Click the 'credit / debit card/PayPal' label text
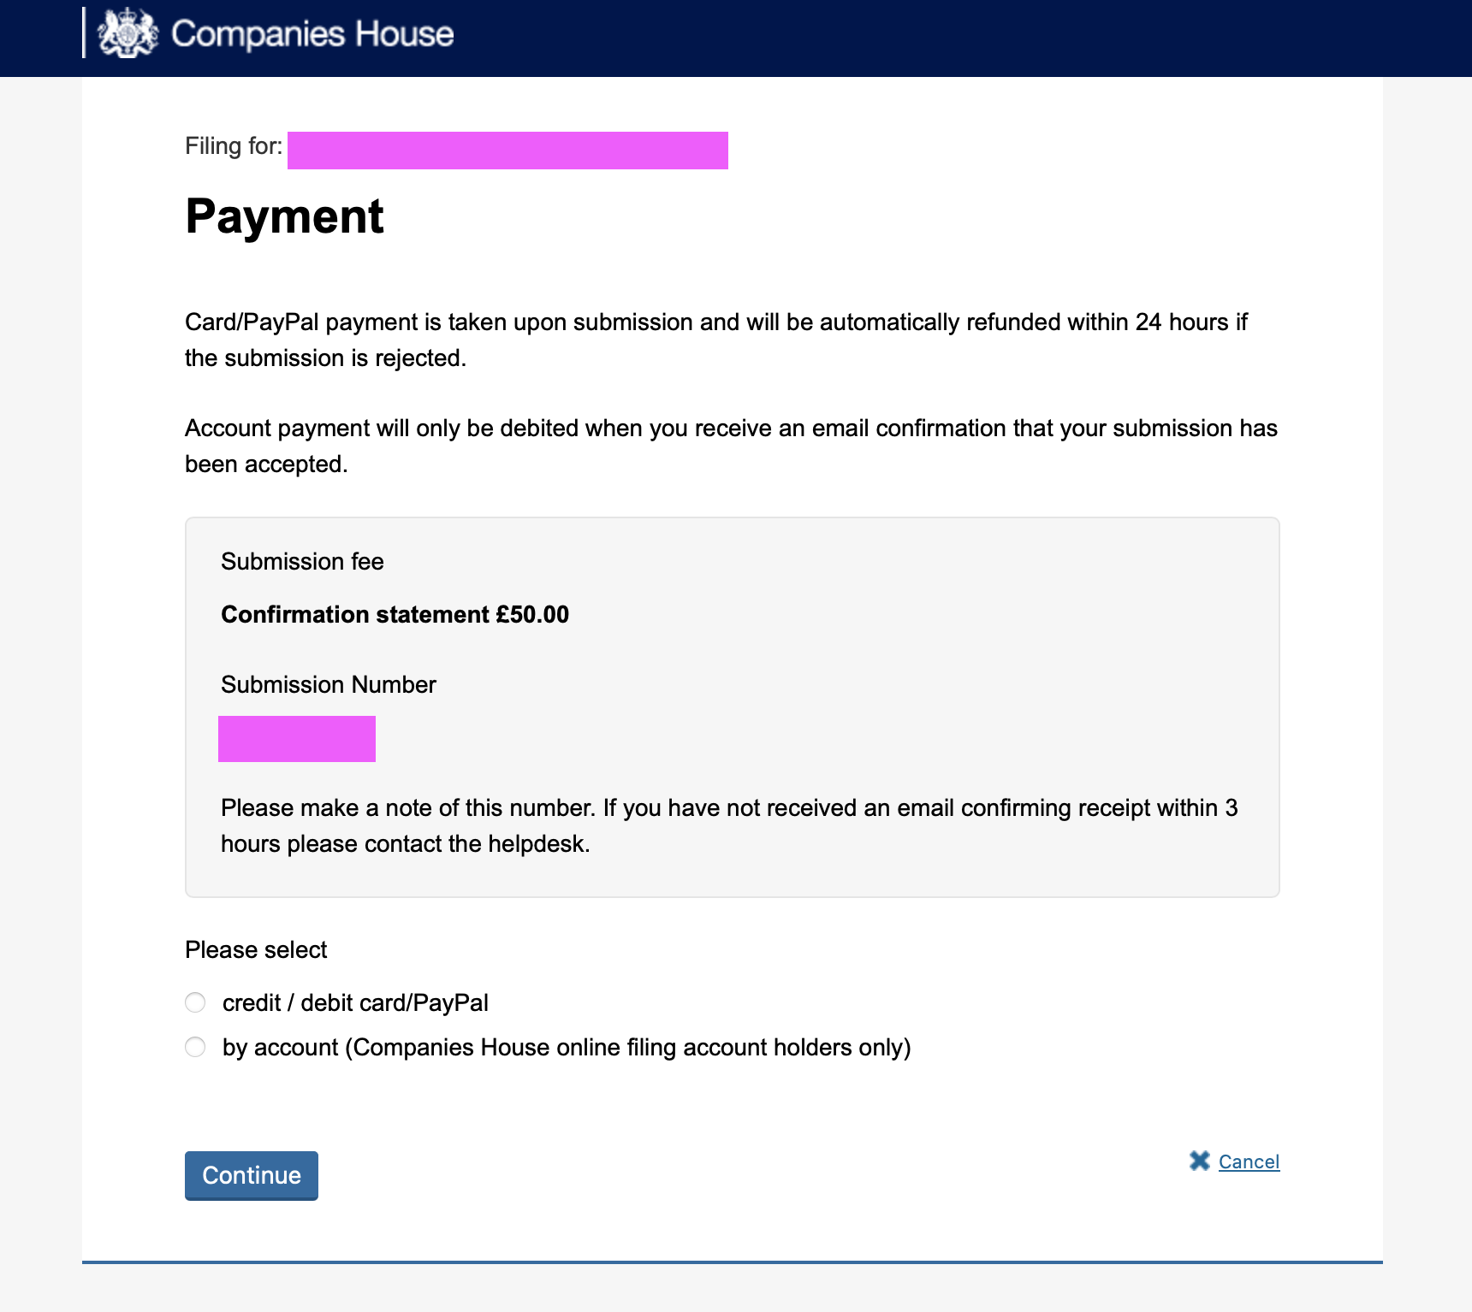This screenshot has width=1472, height=1312. tap(355, 1002)
